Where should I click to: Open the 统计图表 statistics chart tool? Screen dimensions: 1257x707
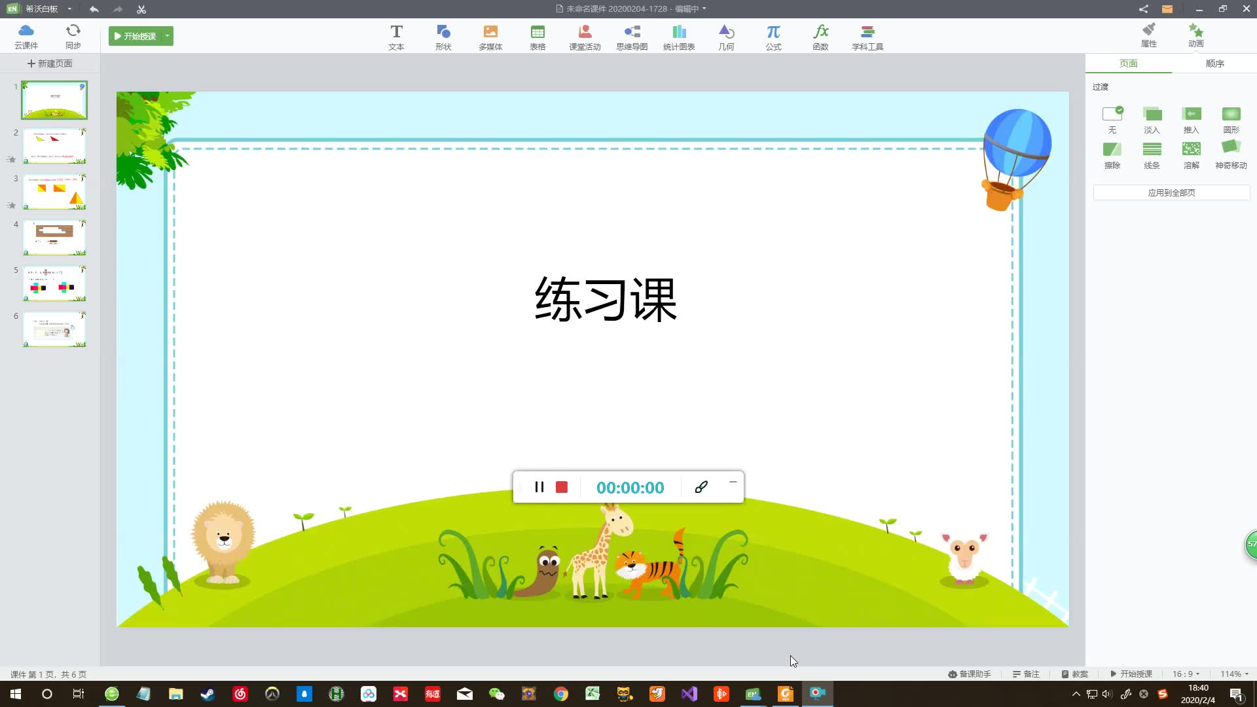(679, 37)
